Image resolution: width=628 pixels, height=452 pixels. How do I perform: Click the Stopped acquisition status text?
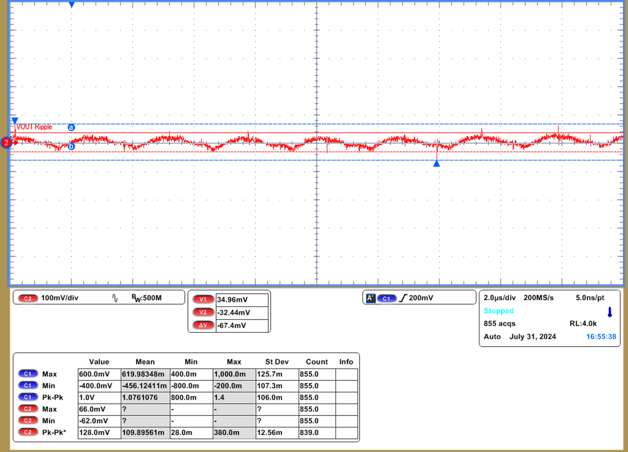point(498,311)
